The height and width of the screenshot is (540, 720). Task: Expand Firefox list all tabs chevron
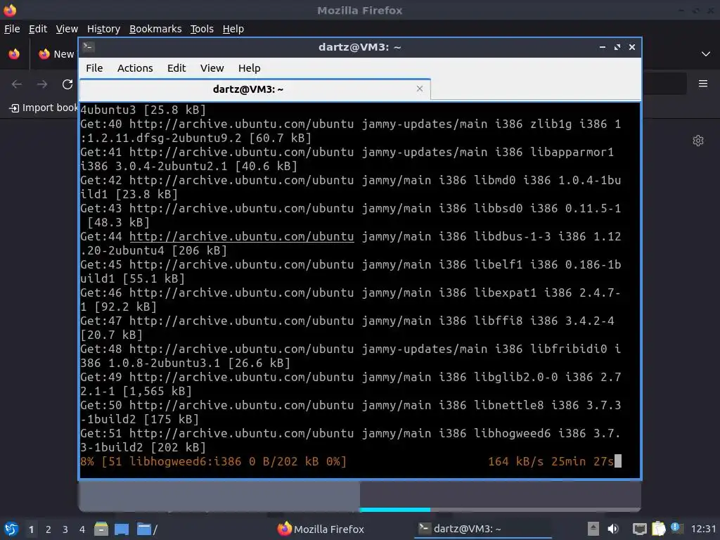(706, 53)
